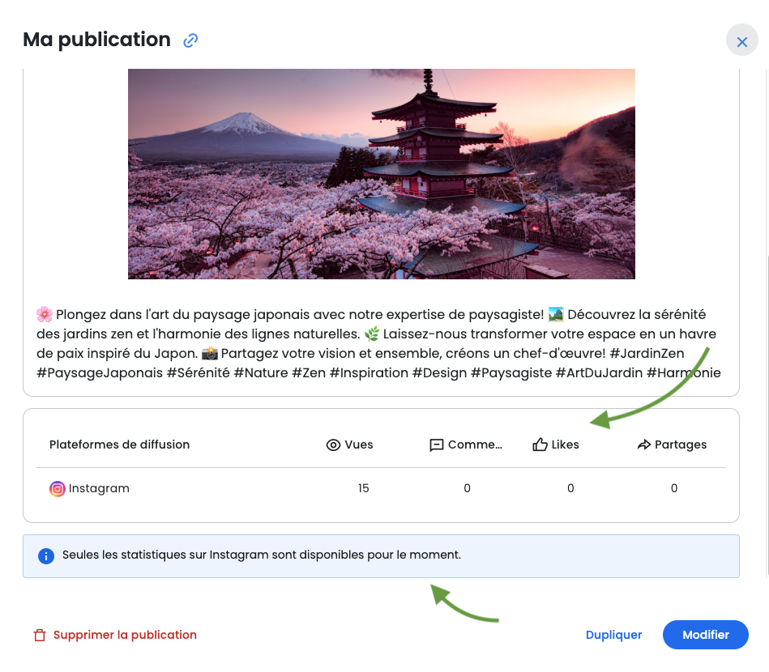
Task: Click the comment bubble icon
Action: [436, 444]
